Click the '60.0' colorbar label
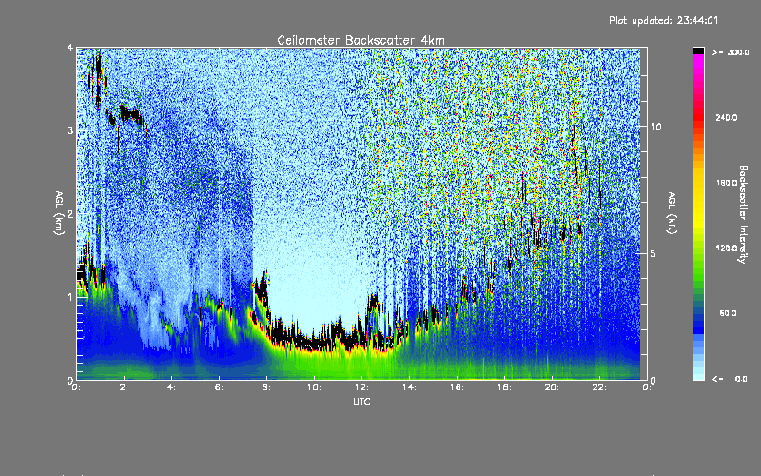761x476 pixels. click(728, 313)
